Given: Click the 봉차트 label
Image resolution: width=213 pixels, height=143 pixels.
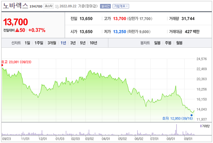Looking at the screenshot, I should coord(145,43).
